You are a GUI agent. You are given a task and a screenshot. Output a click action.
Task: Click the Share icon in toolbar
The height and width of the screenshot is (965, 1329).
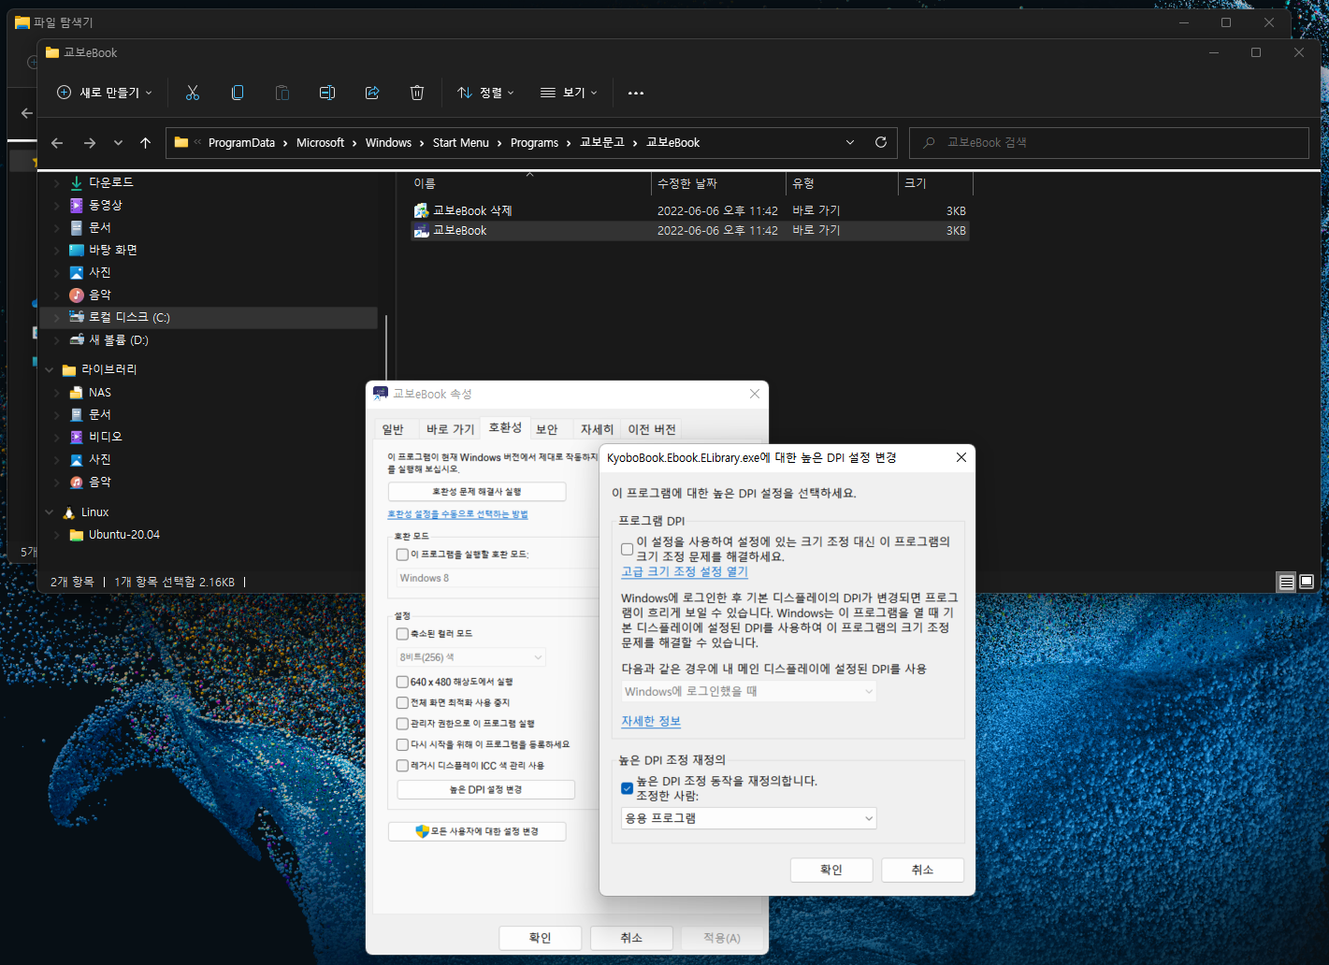tap(372, 93)
